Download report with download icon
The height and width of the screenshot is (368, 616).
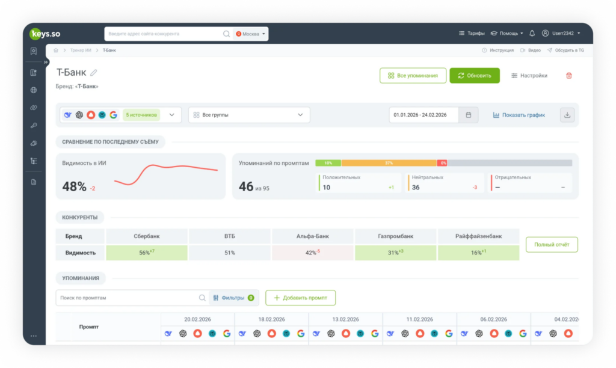[567, 115]
